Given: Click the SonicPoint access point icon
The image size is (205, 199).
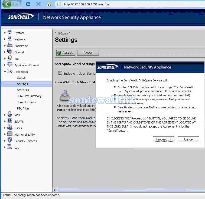Looking at the screenshot, I should [x=10, y=45].
